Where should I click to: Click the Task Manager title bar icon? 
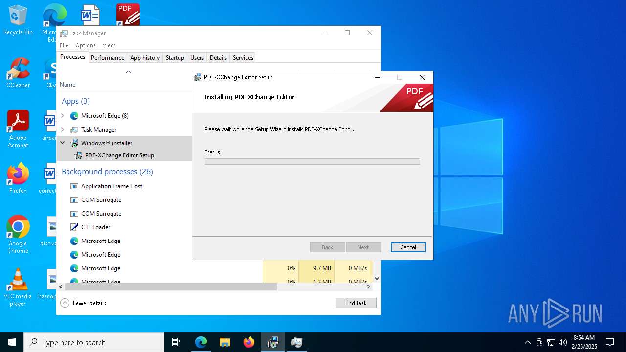[64, 33]
